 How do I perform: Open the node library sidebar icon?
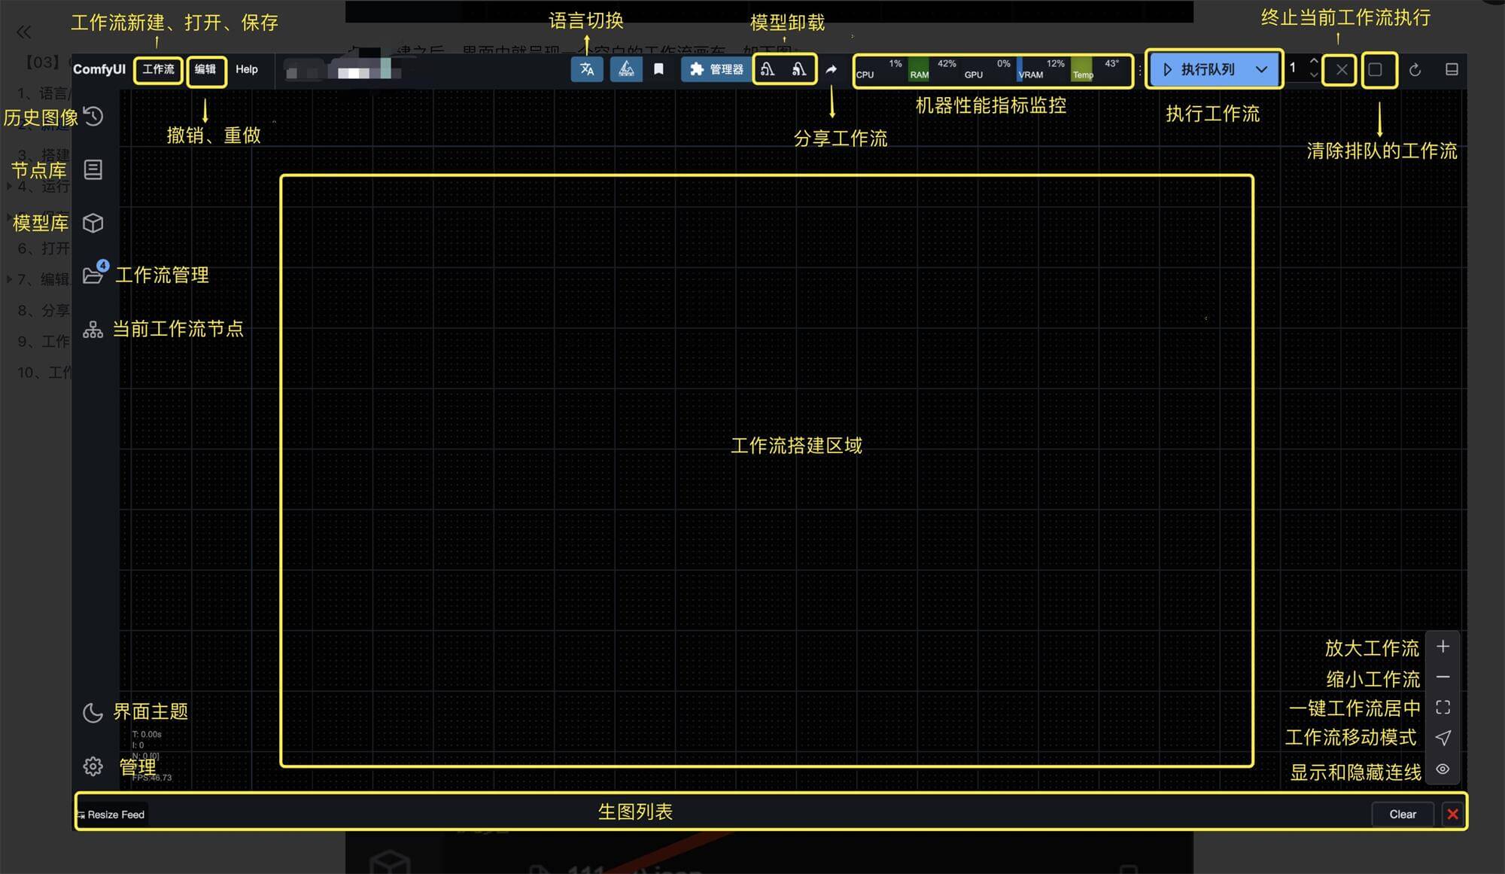pyautogui.click(x=93, y=169)
